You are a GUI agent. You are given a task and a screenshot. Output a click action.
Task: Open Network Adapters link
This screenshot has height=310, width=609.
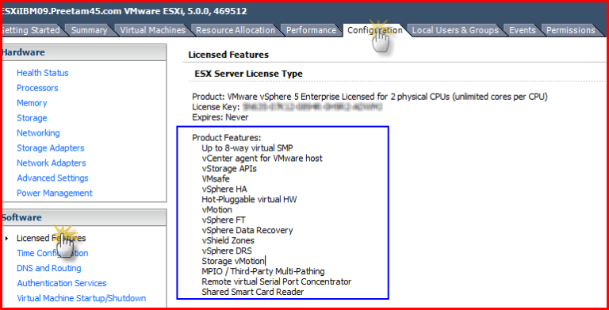click(x=52, y=163)
